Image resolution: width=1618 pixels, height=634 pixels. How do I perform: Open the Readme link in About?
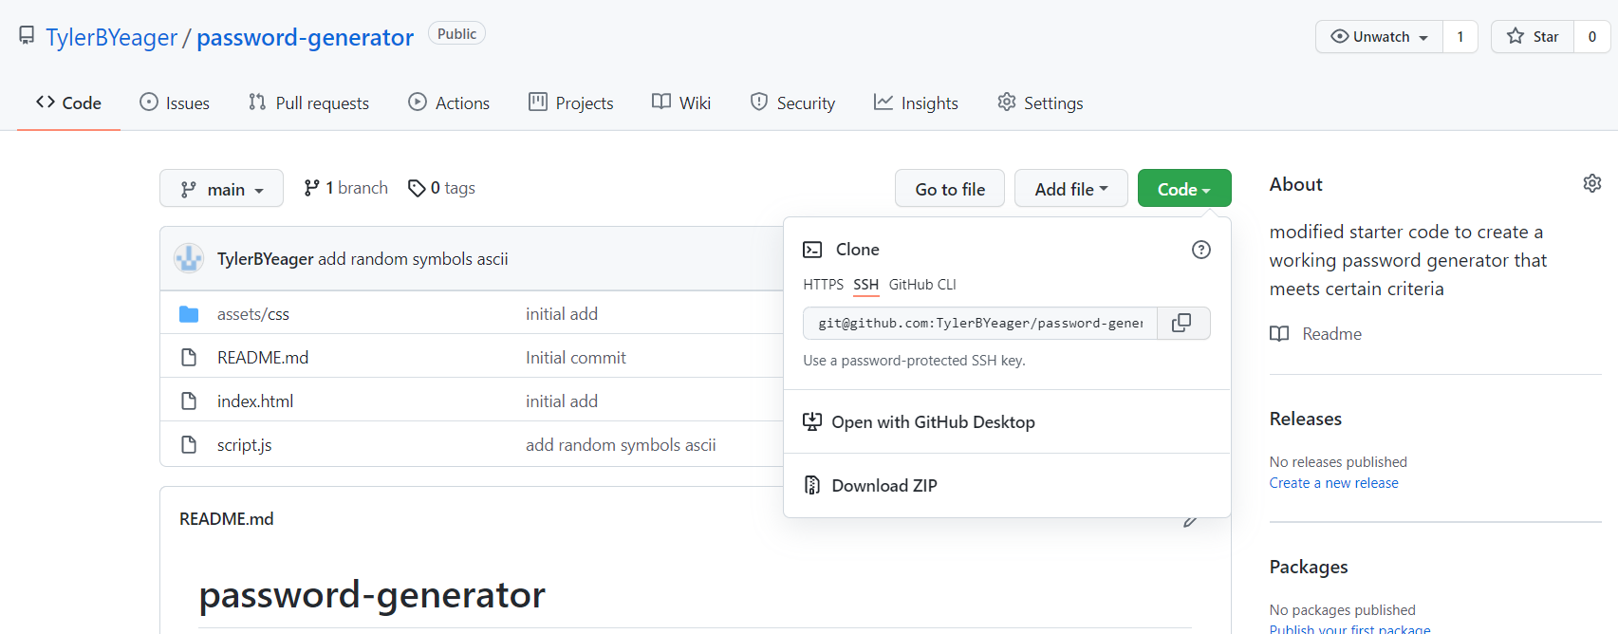point(1316,334)
